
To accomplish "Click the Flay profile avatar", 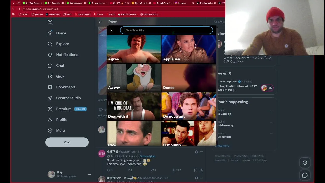I will coord(51,174).
